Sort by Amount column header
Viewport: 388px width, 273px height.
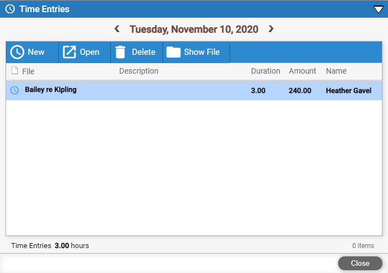(302, 71)
